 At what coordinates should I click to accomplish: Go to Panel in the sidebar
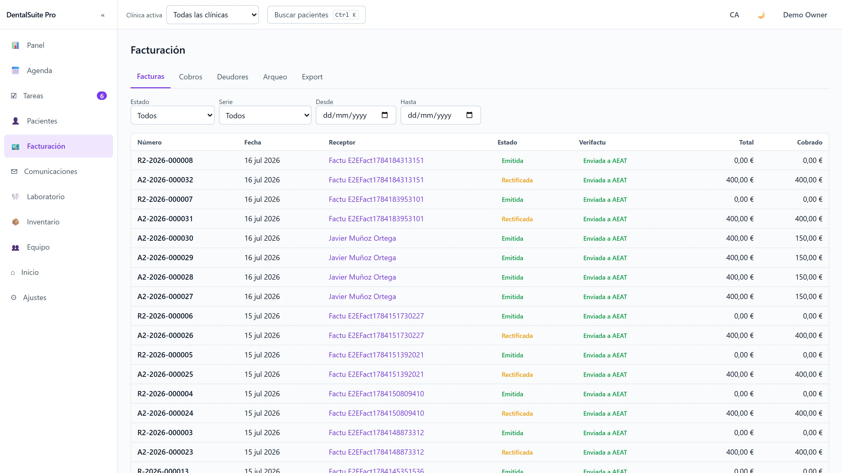[58, 45]
